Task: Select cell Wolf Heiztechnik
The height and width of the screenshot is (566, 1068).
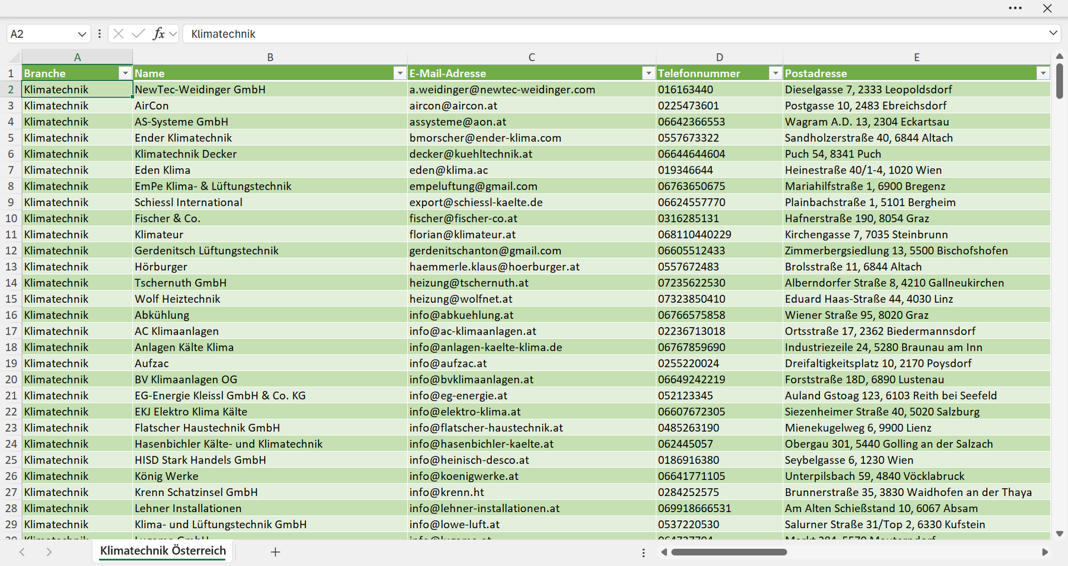Action: pyautogui.click(x=270, y=299)
